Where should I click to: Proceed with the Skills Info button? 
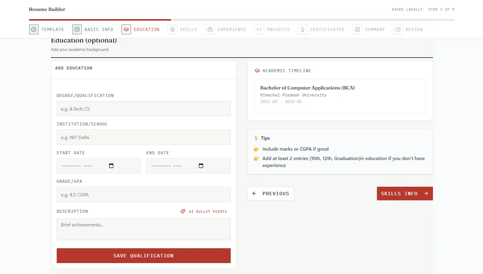tap(405, 193)
